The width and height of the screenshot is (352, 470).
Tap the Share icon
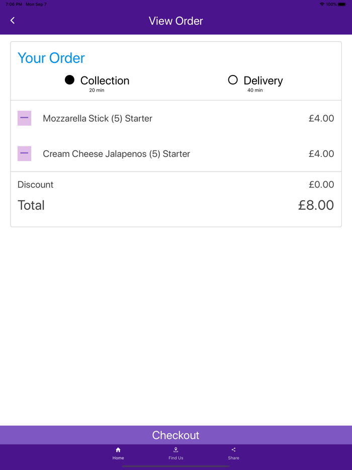[233, 450]
